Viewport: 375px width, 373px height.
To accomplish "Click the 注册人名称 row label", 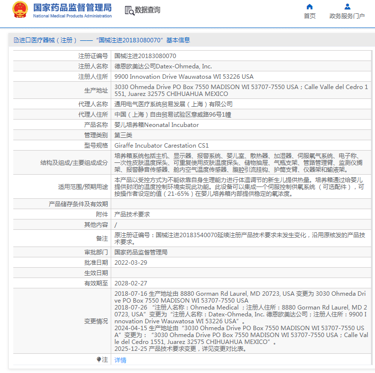I will (93, 66).
